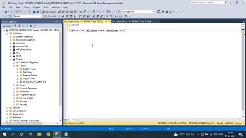Toggle Include Live Query Statistics
The height and width of the screenshot is (138, 246).
[85, 16]
